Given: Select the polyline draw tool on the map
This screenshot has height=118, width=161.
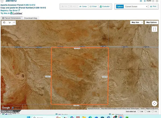Looking at the screenshot, I should point(14,22).
